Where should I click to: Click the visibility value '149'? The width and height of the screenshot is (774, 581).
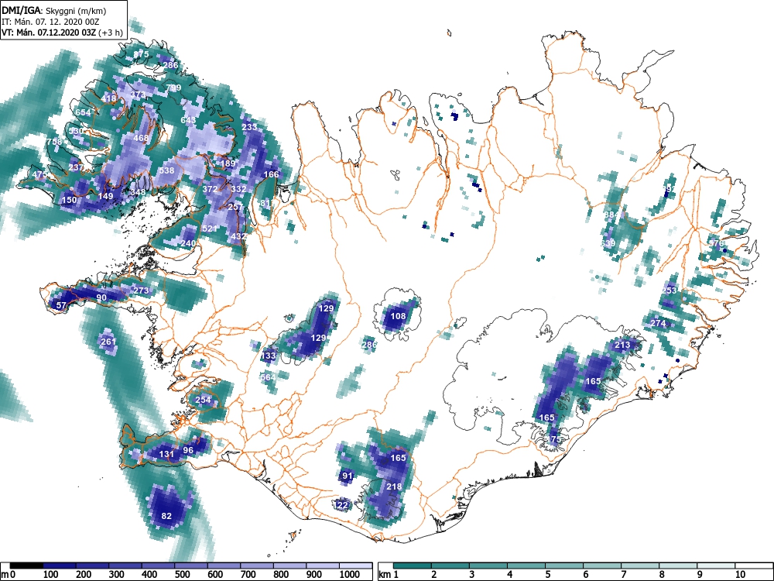click(x=105, y=196)
